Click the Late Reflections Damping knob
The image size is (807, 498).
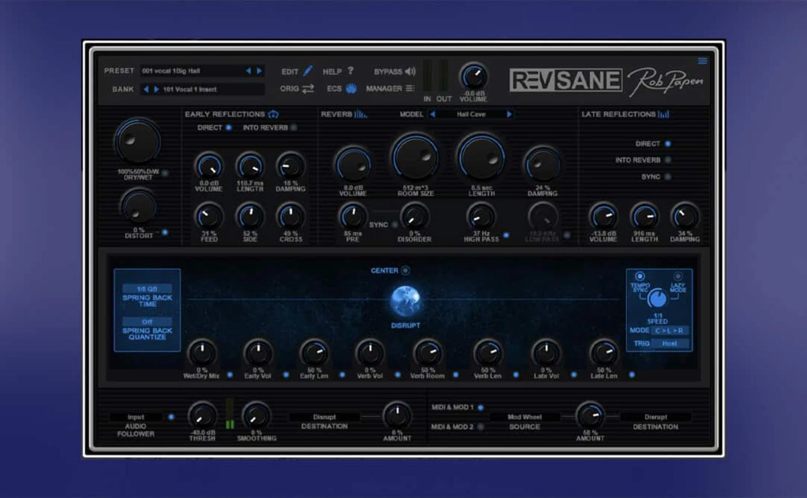click(x=685, y=217)
